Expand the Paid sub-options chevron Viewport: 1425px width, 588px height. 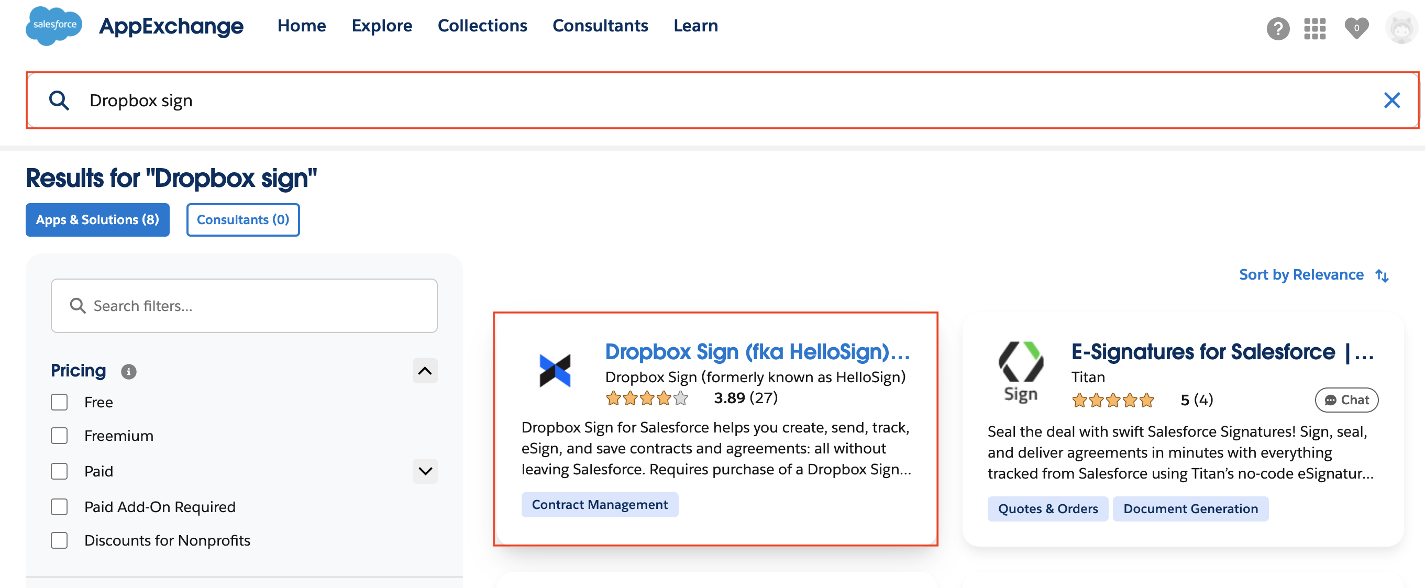click(425, 471)
